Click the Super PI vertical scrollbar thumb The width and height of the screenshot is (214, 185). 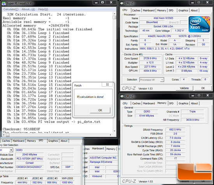(x=114, y=18)
